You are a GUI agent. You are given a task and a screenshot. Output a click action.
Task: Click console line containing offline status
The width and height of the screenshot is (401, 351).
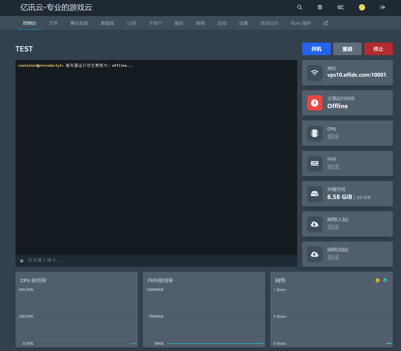point(75,66)
